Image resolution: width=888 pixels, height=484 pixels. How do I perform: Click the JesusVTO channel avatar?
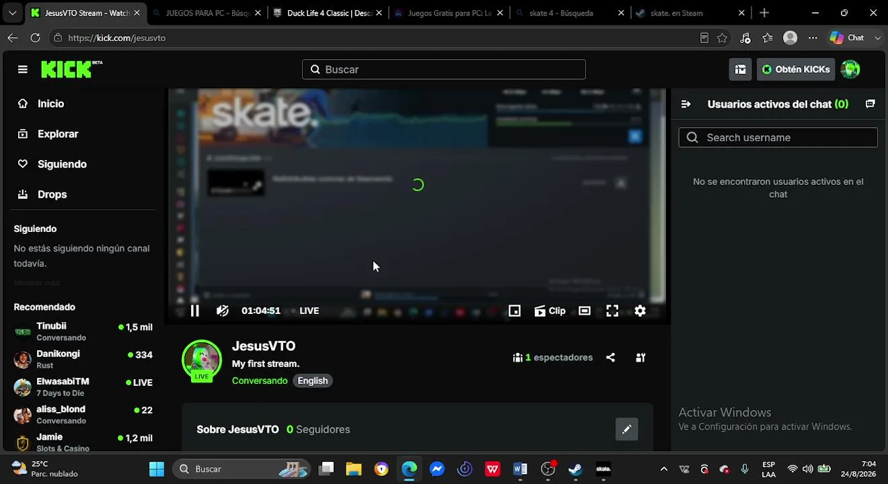point(202,360)
